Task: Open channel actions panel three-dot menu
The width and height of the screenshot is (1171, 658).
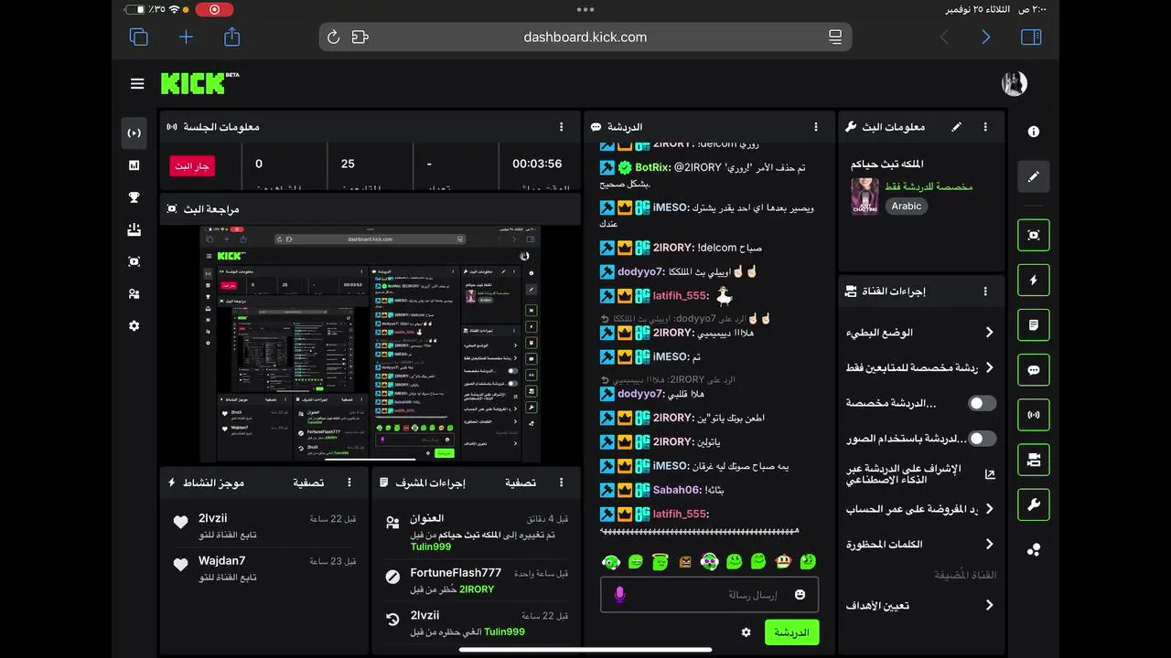Action: tap(985, 292)
